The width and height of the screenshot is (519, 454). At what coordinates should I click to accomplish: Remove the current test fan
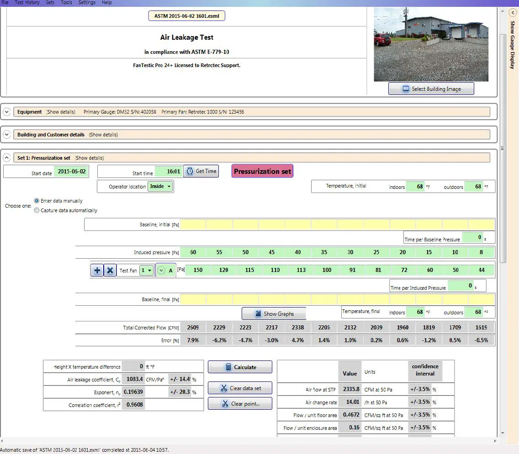(x=109, y=270)
